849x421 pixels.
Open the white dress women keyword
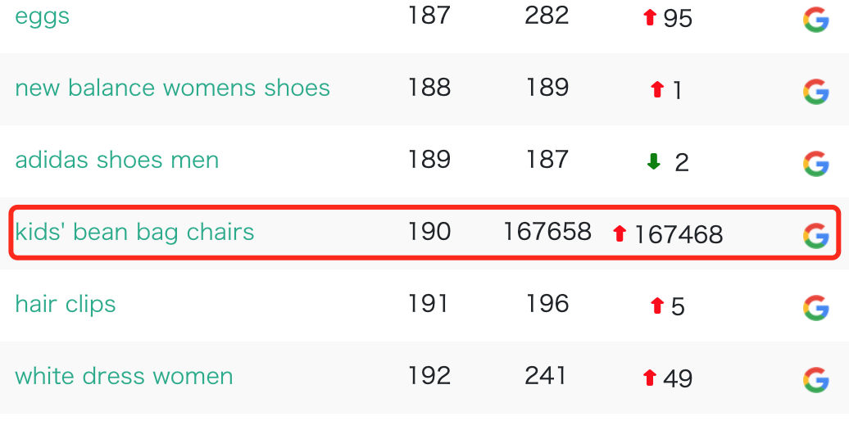[124, 377]
